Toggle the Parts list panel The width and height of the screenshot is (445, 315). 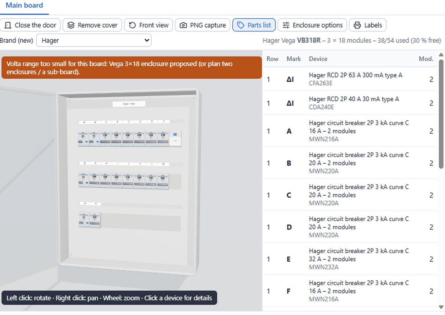point(254,25)
